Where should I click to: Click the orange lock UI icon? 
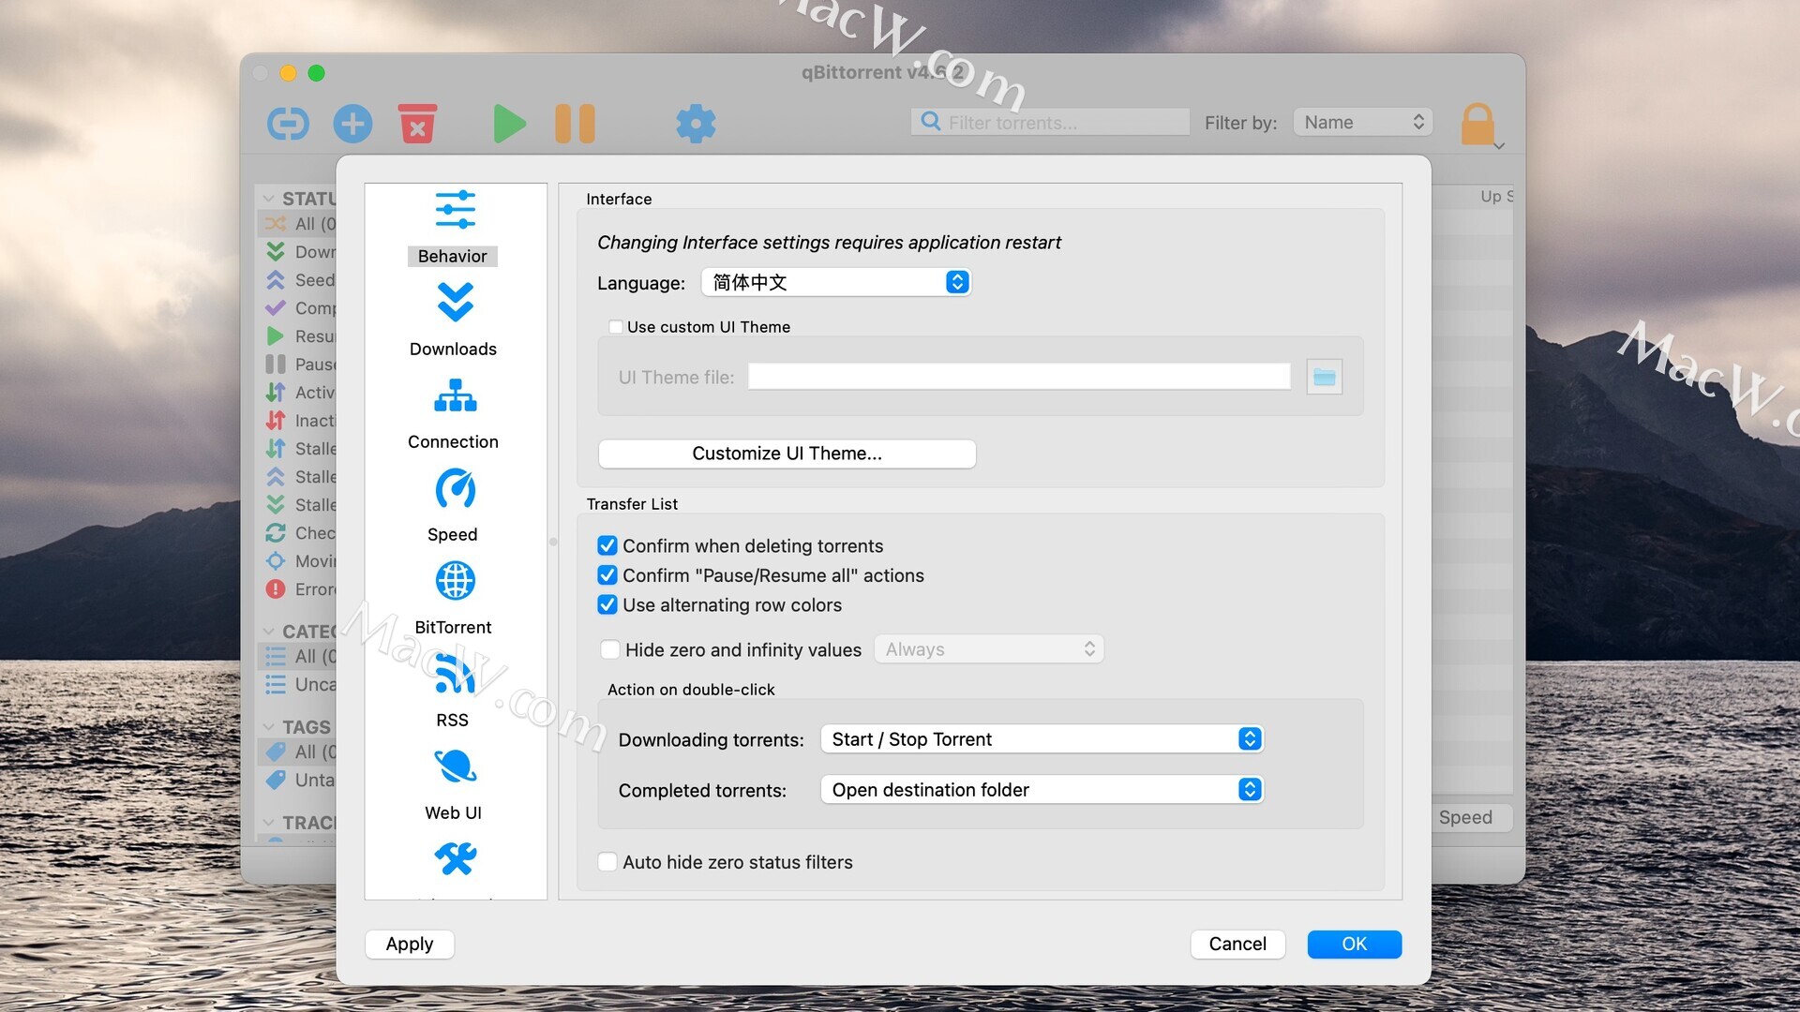click(x=1477, y=124)
